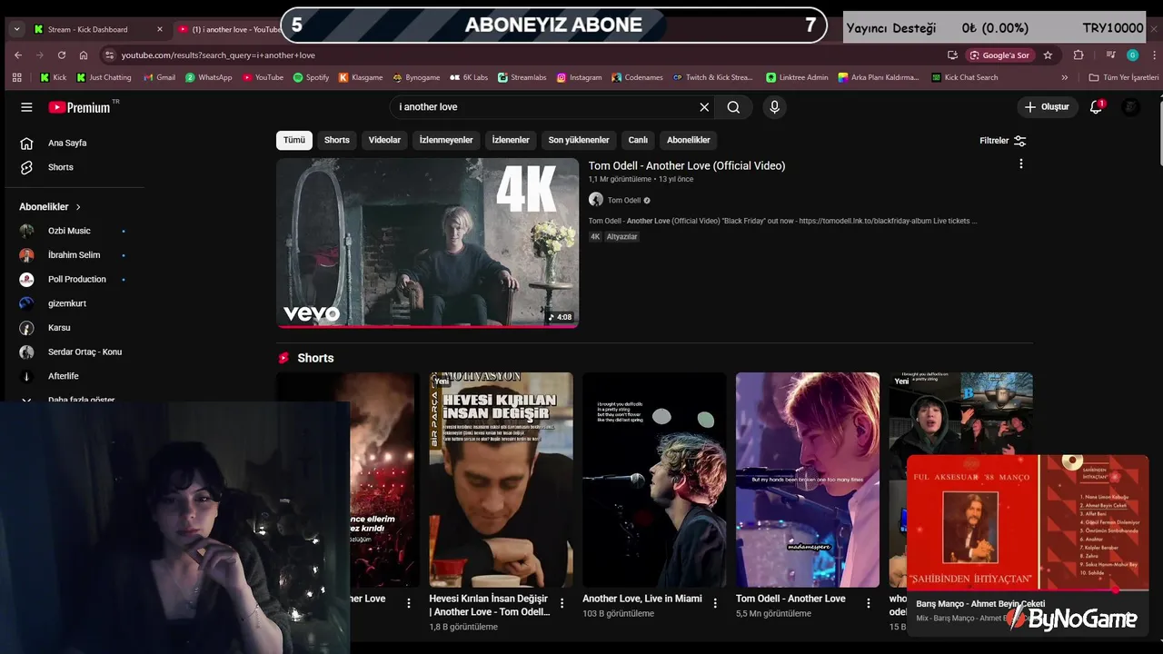This screenshot has width=1163, height=654.
Task: Open the YouTube account avatar menu
Action: point(1131,107)
